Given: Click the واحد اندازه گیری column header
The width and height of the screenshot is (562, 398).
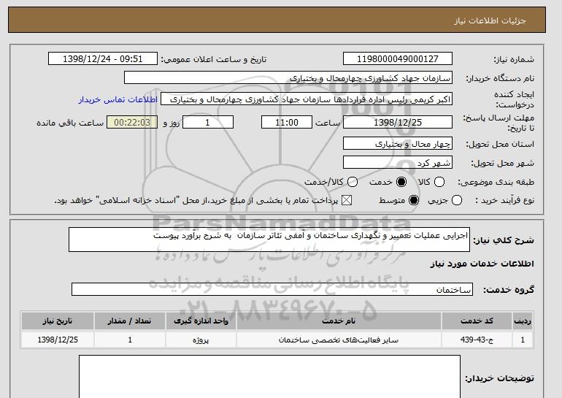Looking at the screenshot, I should [x=201, y=321].
